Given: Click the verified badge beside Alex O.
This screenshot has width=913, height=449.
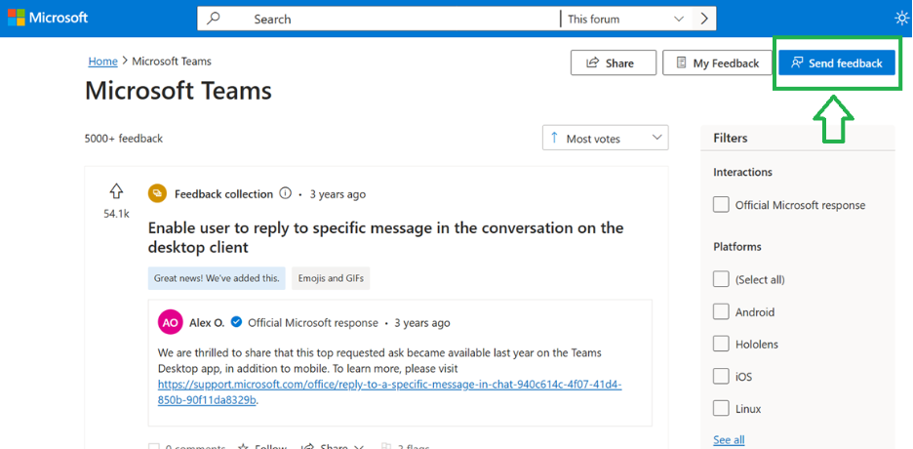Looking at the screenshot, I should click(236, 322).
